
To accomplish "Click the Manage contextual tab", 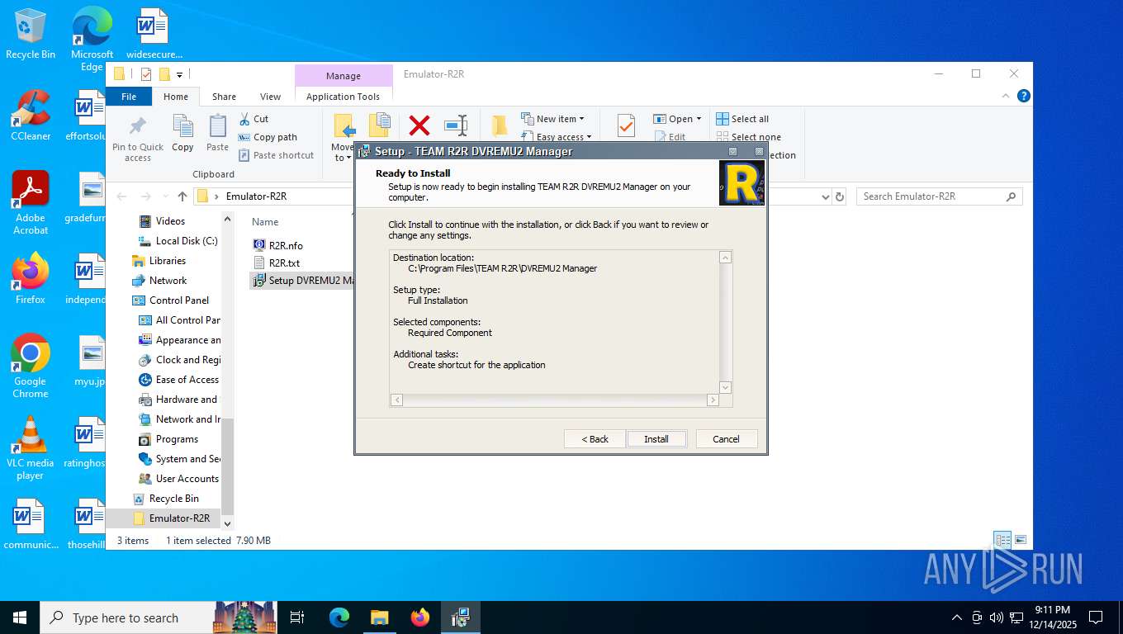I will 344,76.
